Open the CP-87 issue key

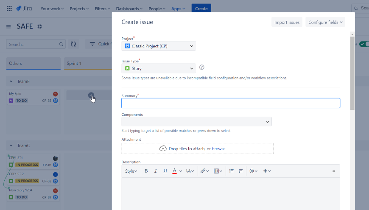47,197
